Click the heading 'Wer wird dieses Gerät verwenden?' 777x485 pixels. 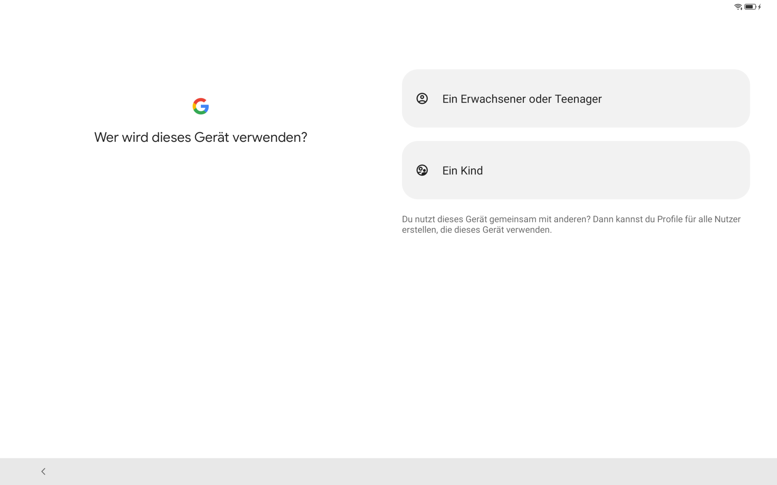click(201, 137)
